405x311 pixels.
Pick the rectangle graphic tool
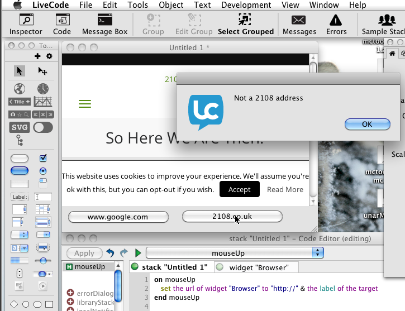[49, 304]
